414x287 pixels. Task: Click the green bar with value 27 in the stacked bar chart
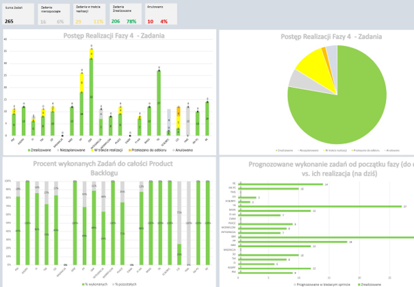[159, 103]
